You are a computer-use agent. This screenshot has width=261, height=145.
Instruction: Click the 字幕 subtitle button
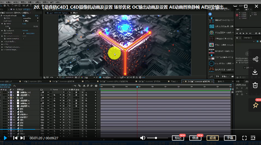click(x=230, y=138)
